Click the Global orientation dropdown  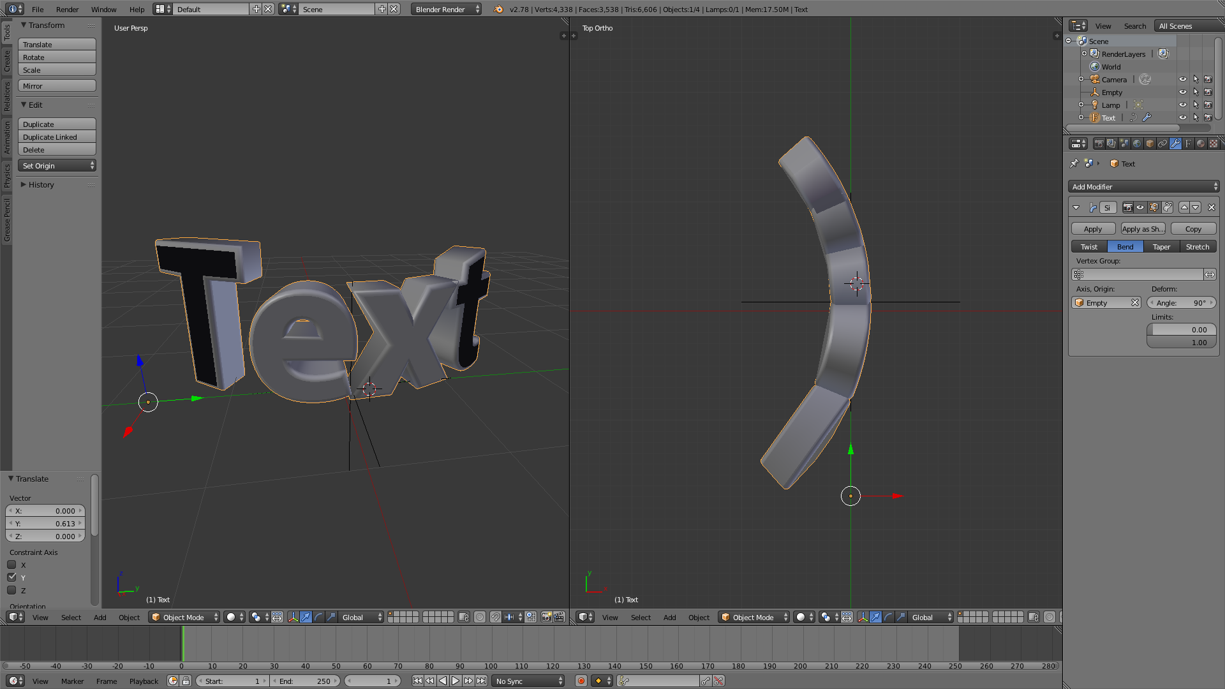click(x=362, y=618)
